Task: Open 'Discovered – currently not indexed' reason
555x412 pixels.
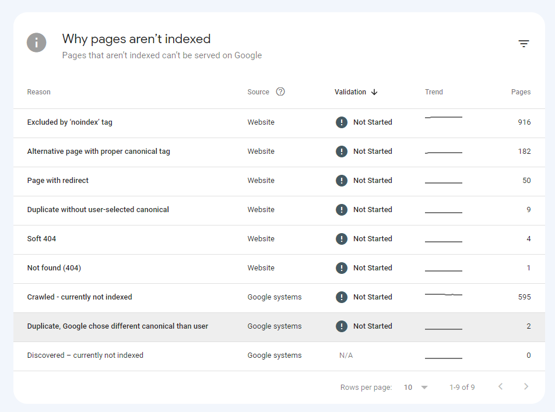Action: [85, 355]
